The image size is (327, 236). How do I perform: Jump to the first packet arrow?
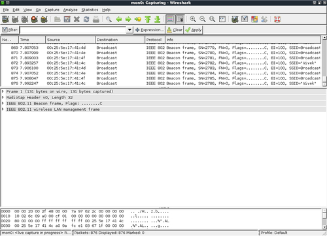(x=148, y=20)
